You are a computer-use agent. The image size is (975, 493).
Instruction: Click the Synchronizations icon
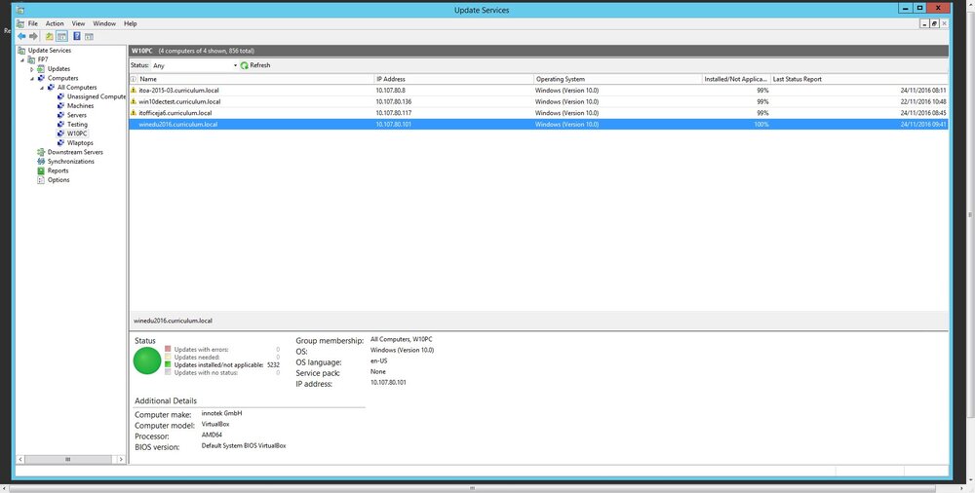tap(41, 161)
